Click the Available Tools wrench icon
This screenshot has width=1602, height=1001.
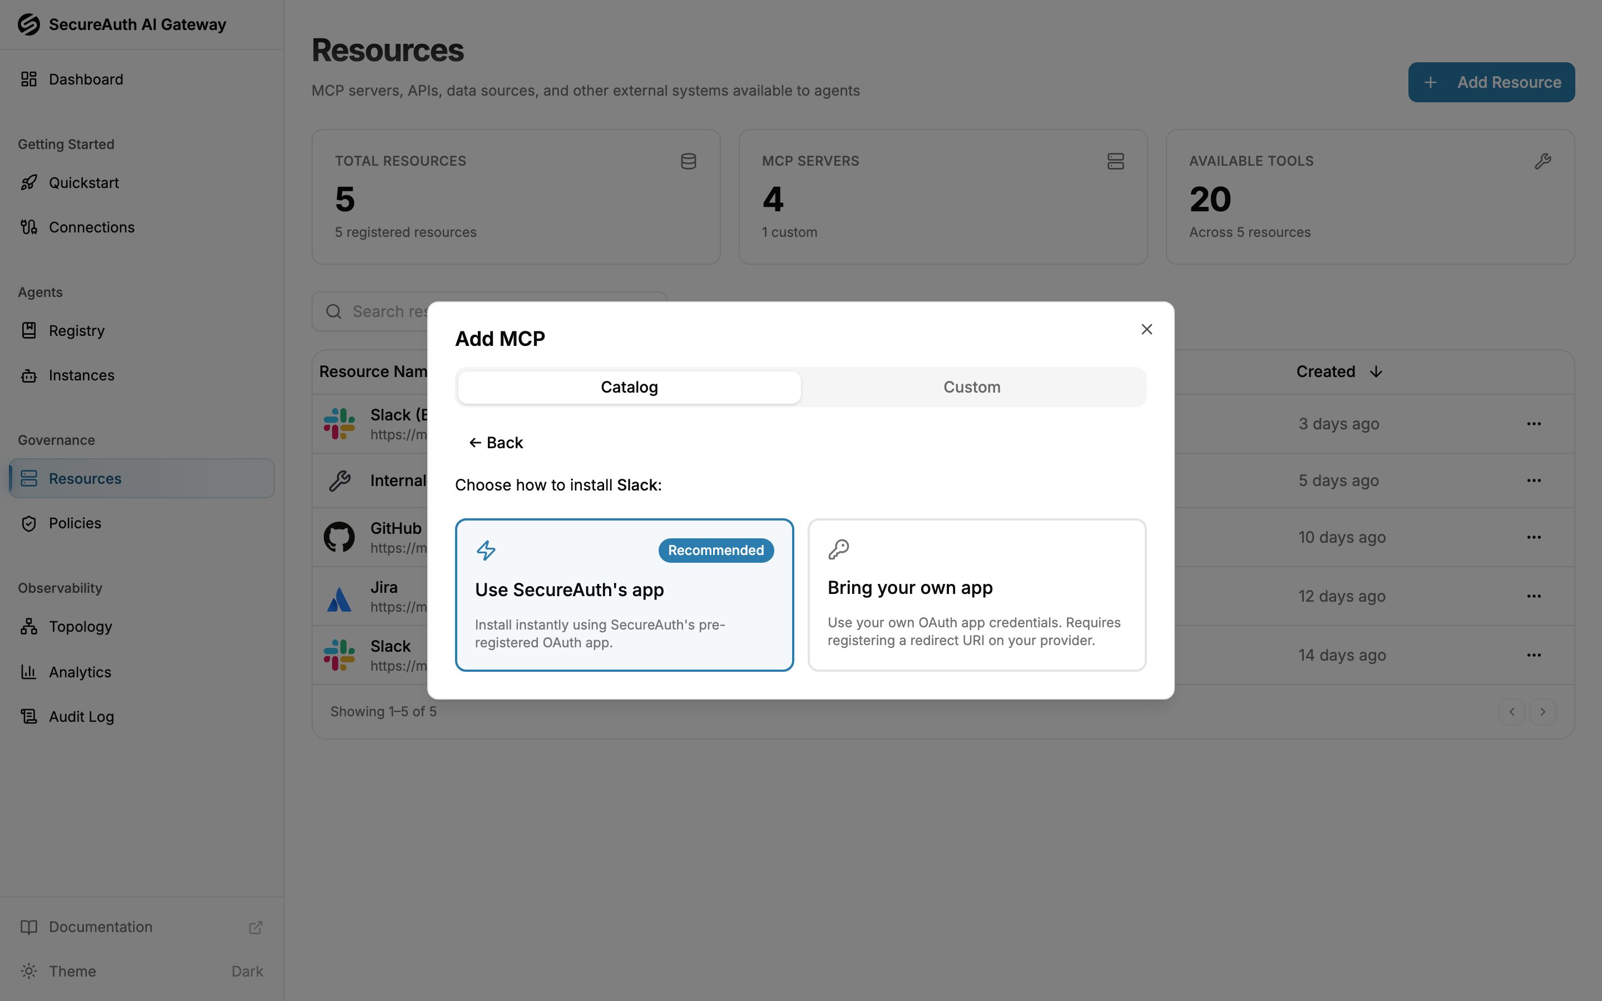[1542, 161]
